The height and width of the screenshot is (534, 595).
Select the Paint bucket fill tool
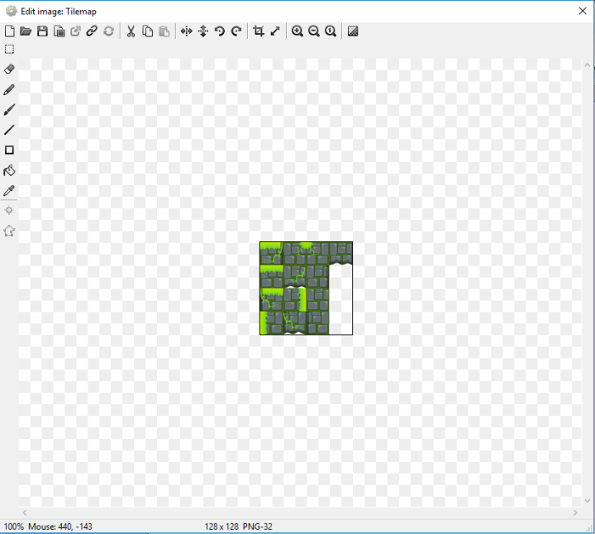point(9,170)
